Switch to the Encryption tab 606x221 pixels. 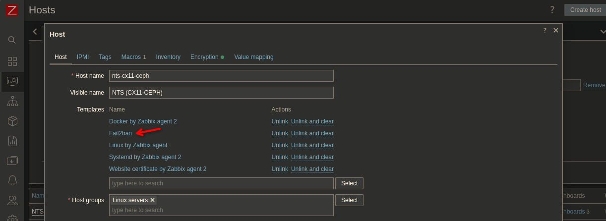(207, 57)
